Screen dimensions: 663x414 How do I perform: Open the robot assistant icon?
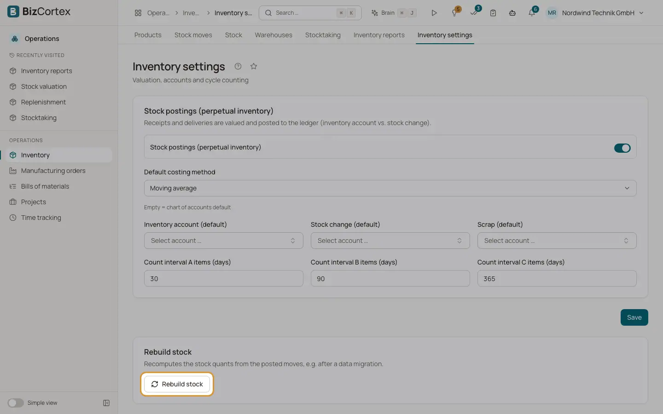click(512, 13)
